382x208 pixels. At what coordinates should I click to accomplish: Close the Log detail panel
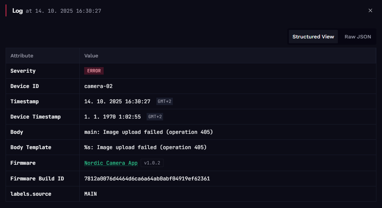[370, 10]
